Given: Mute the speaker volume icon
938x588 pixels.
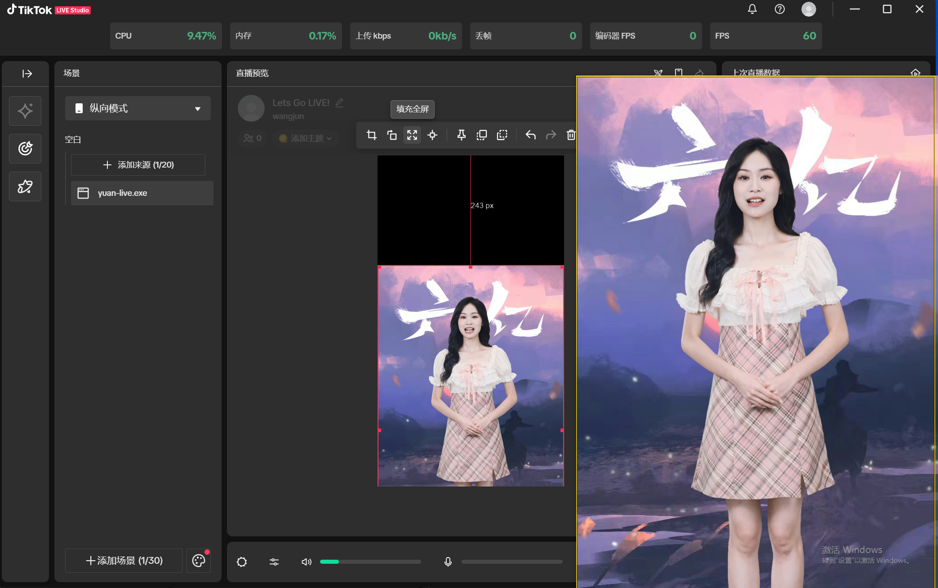Looking at the screenshot, I should (x=307, y=562).
